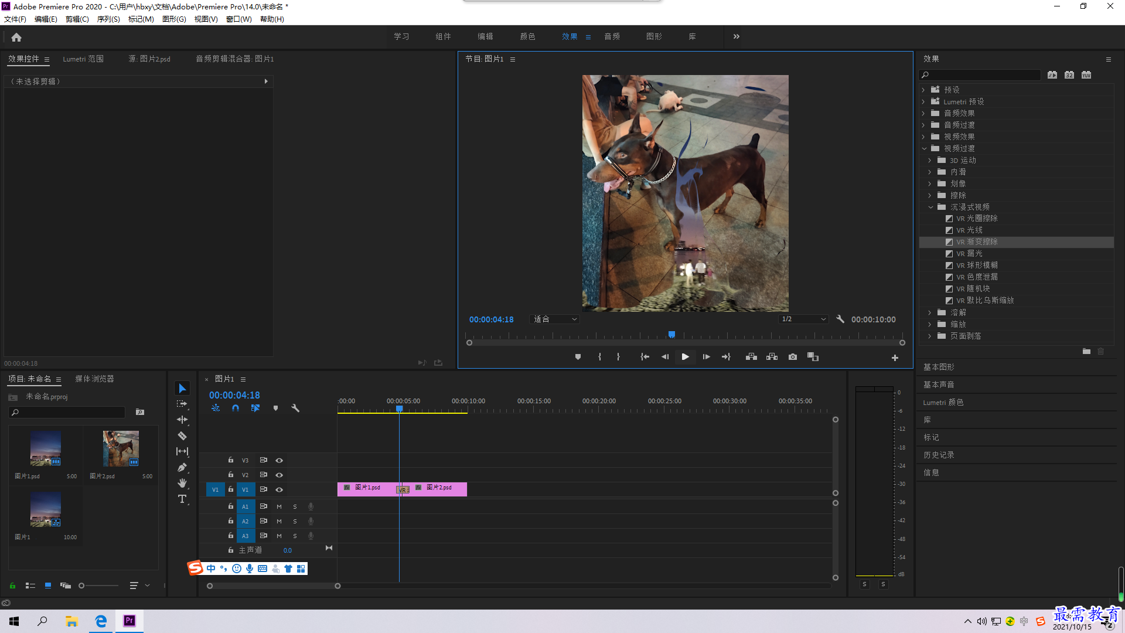Select the Razor tool
The image size is (1125, 633).
182,435
